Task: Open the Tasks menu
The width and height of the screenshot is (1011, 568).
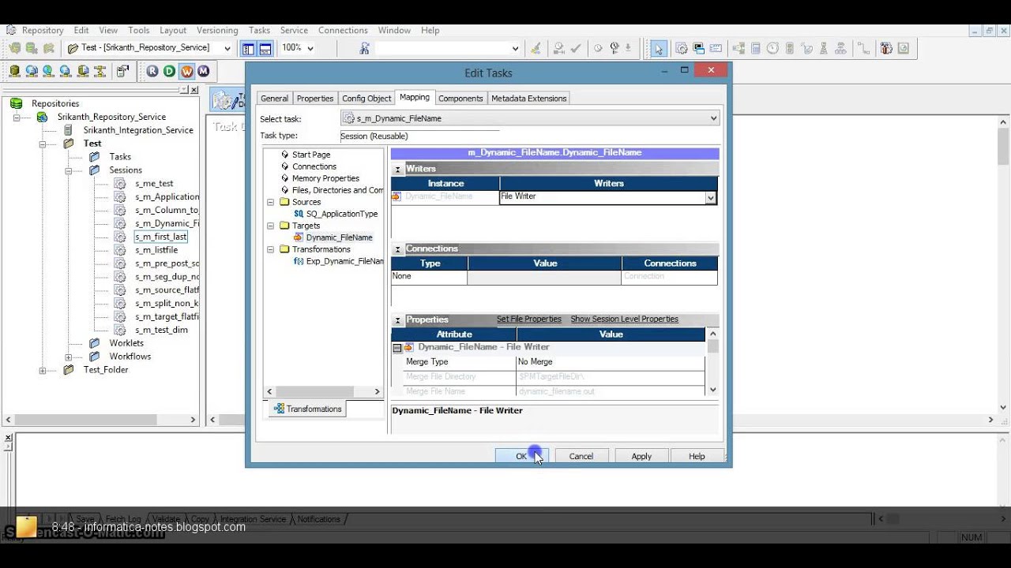Action: [x=259, y=30]
